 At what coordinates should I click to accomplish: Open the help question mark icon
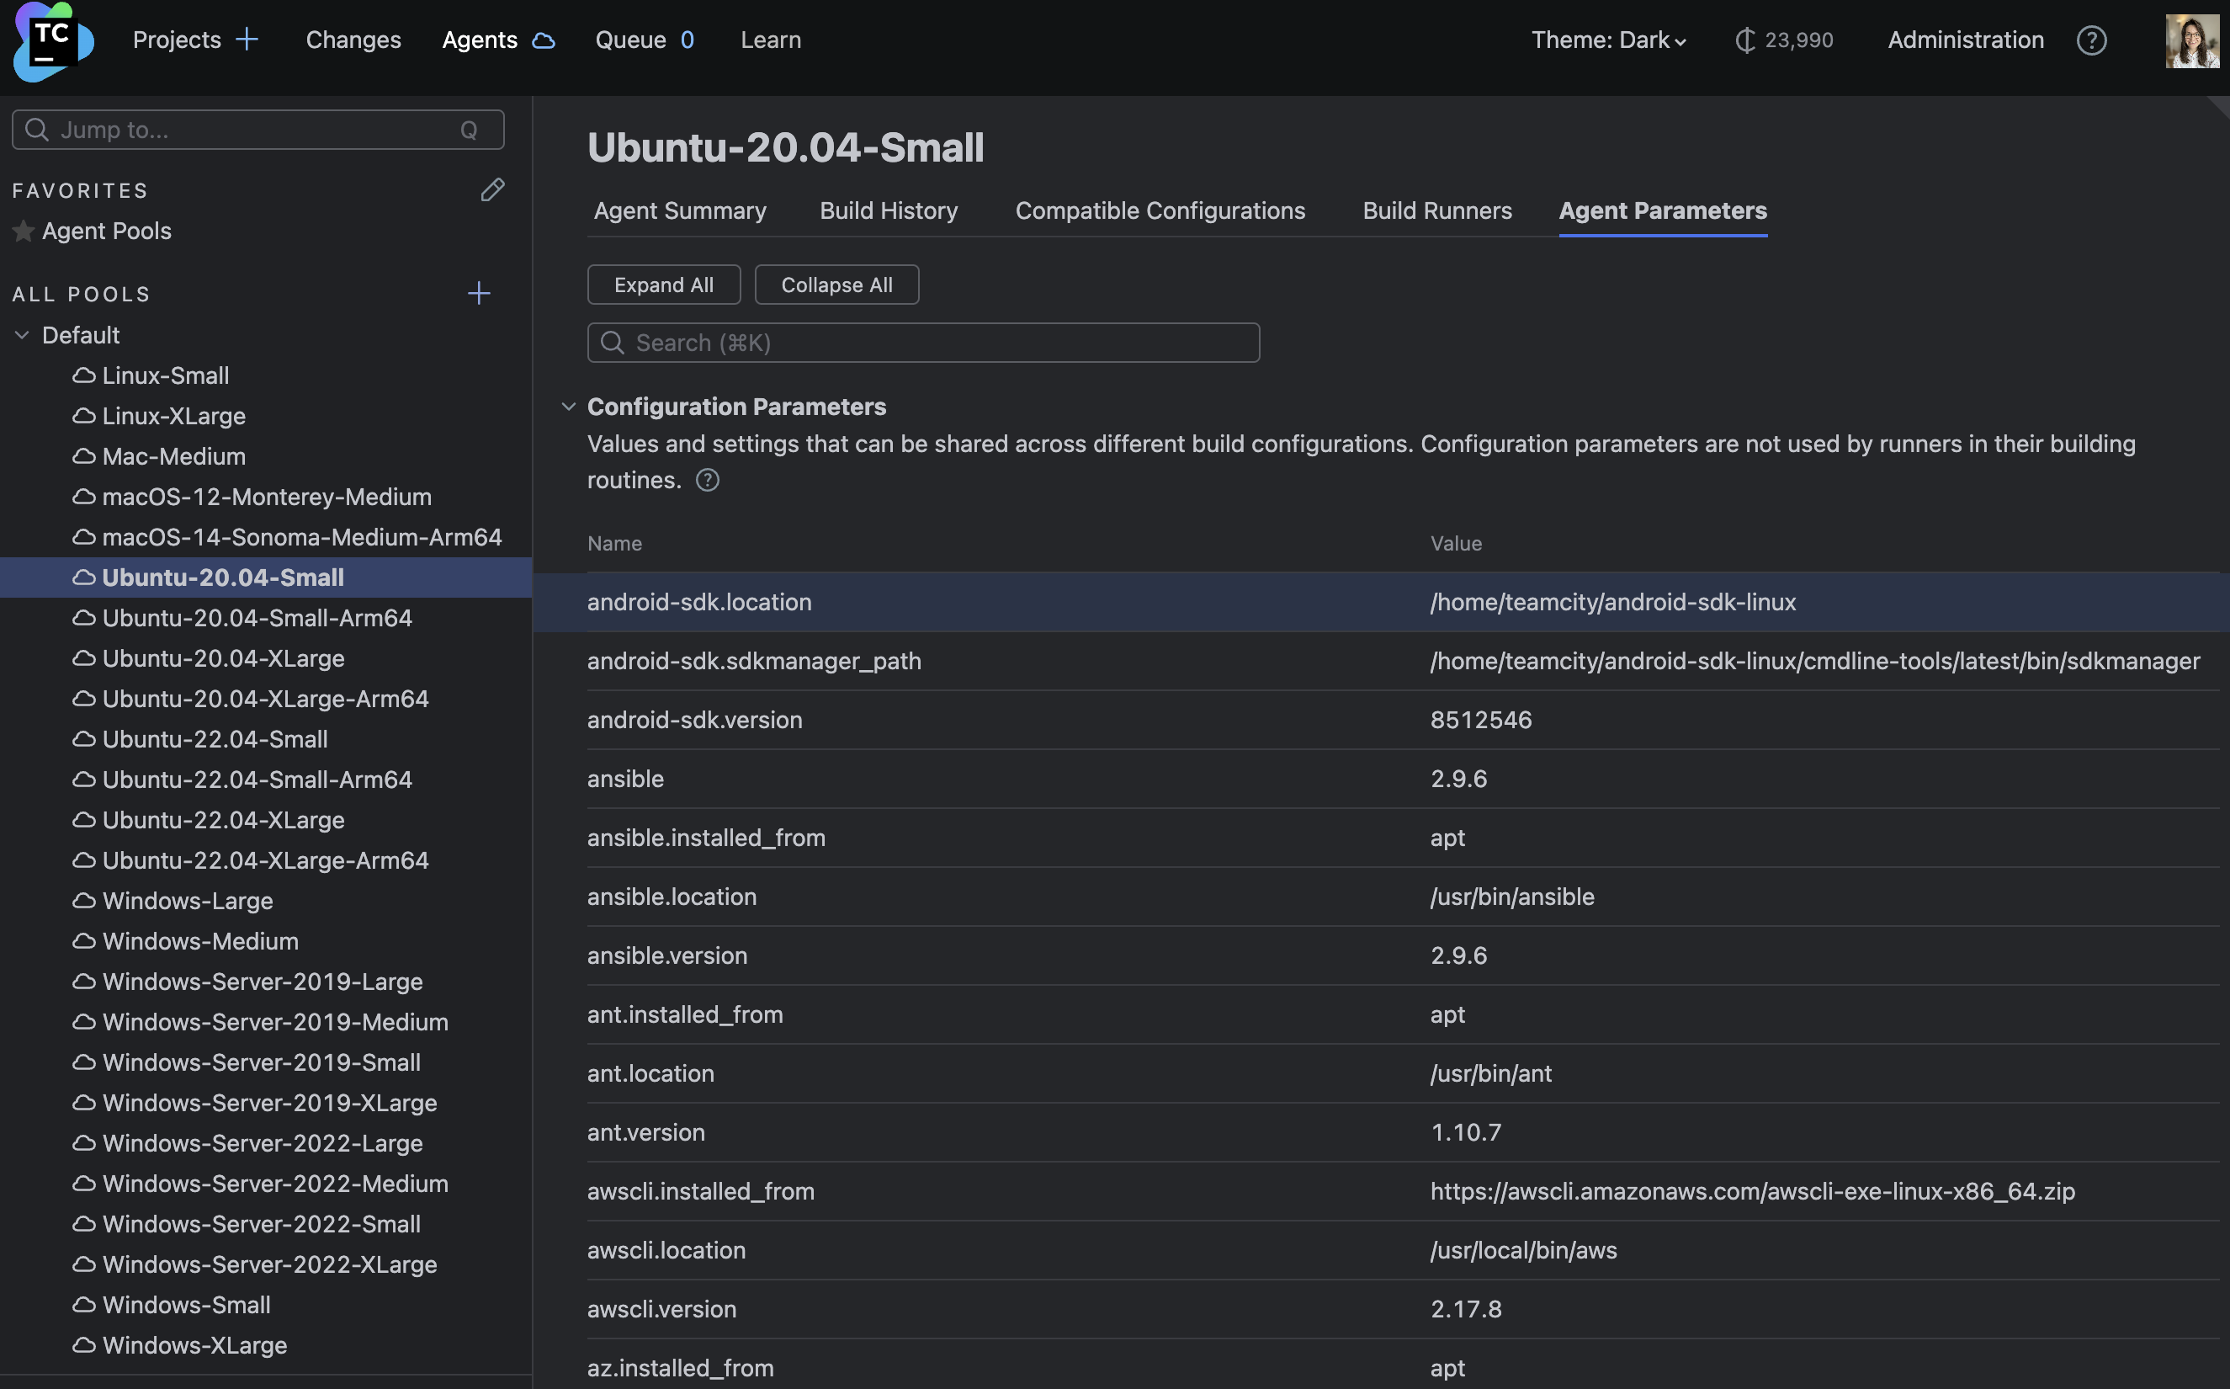click(2090, 40)
